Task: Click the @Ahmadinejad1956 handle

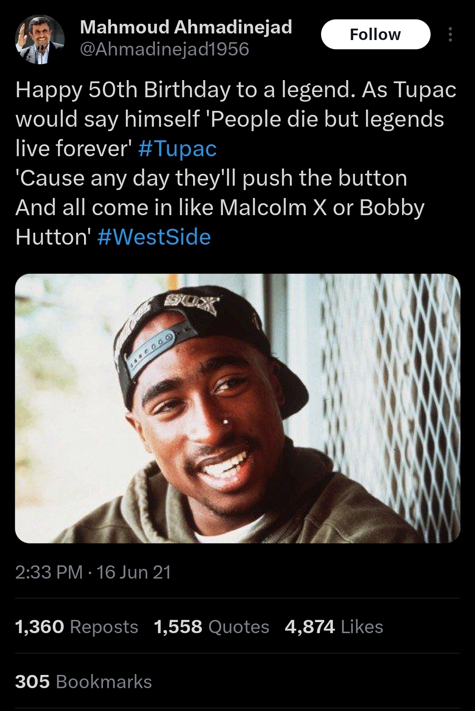Action: [x=164, y=49]
